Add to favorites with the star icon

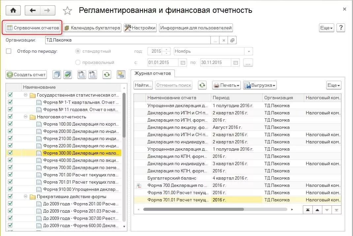pos(67,11)
